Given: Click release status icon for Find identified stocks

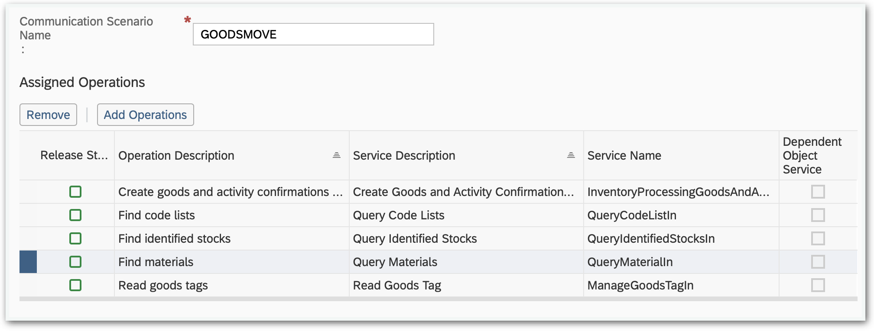Looking at the screenshot, I should point(75,238).
